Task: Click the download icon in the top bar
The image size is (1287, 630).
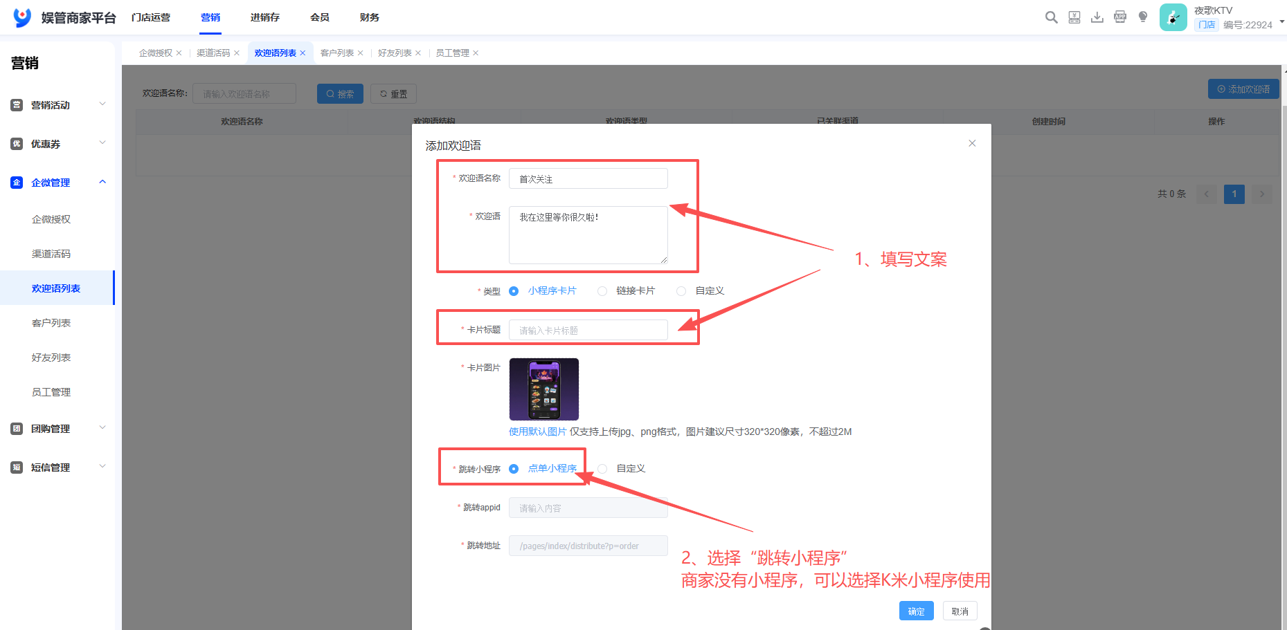Action: [x=1097, y=17]
